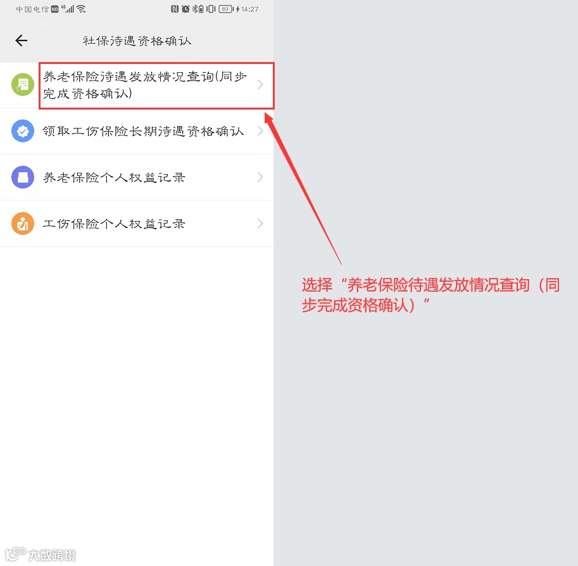Screen dimensions: 578x566
Task: Tap the battery indicator in status bar
Action: click(226, 9)
